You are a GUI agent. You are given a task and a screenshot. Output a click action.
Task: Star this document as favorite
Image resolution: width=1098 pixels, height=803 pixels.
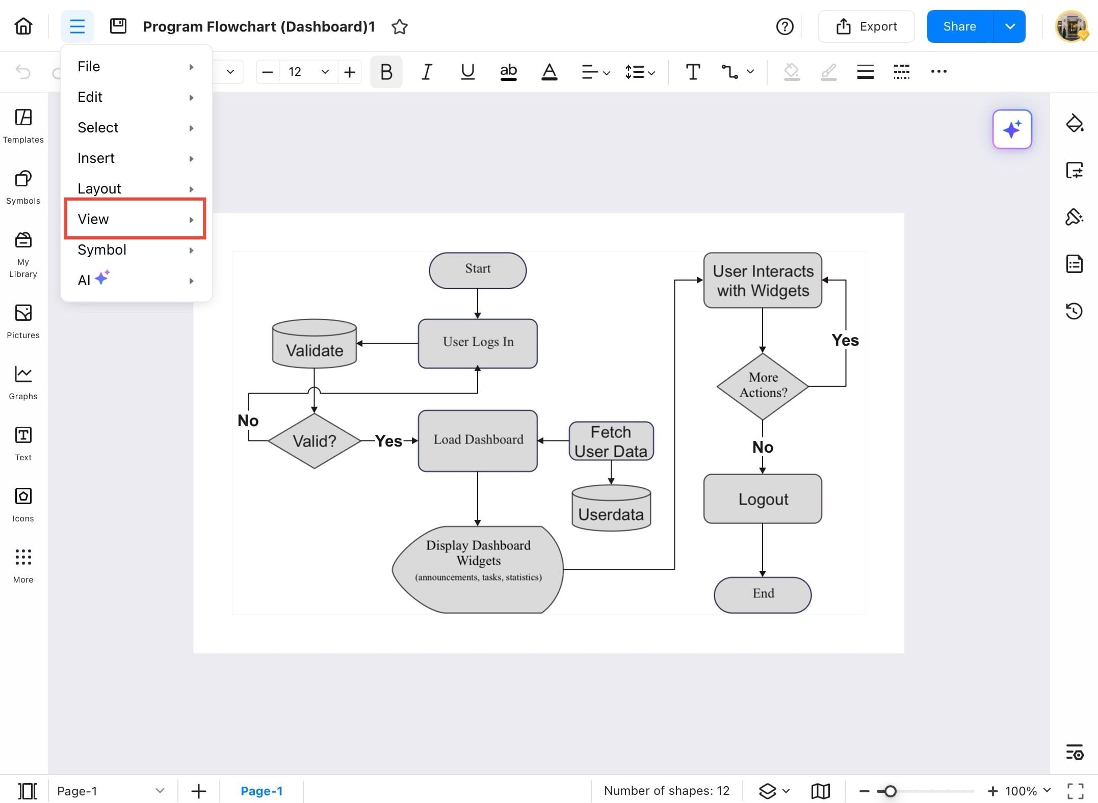point(399,26)
